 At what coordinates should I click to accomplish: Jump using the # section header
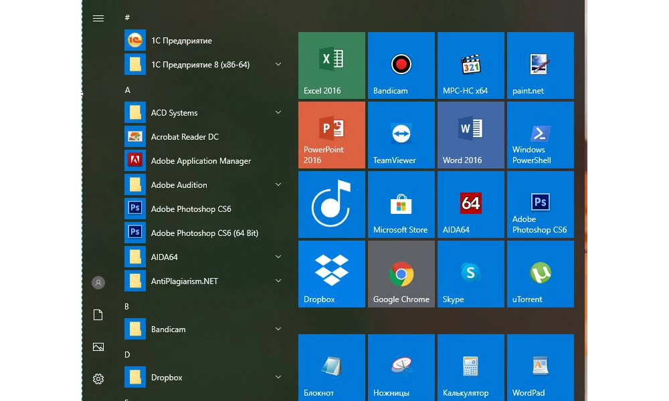pyautogui.click(x=127, y=17)
